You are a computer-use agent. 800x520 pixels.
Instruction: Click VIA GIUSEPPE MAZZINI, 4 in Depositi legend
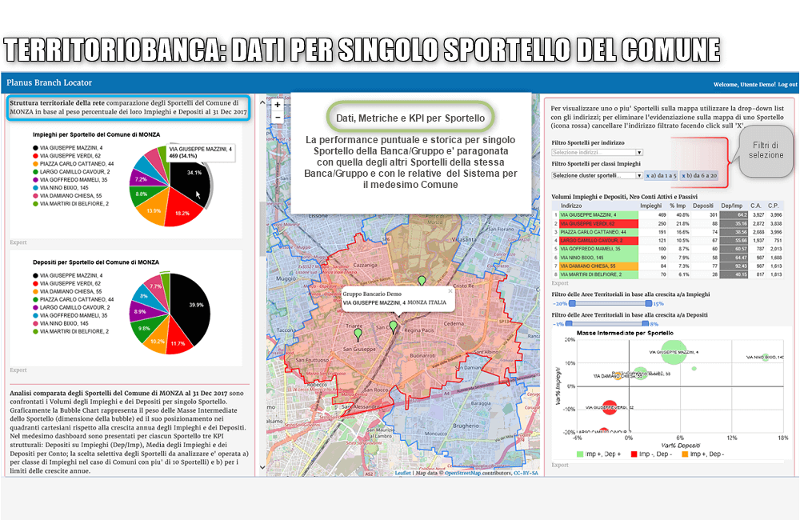tap(67, 275)
